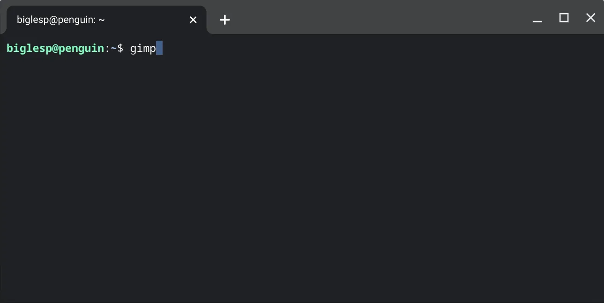Viewport: 604px width, 303px height.
Task: Focus the empty terminal output area
Action: 302,178
